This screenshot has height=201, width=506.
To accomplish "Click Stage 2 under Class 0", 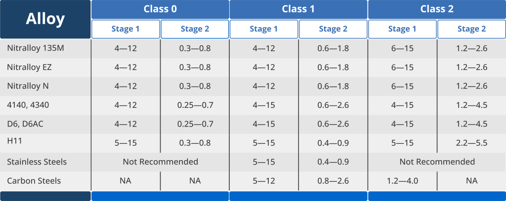I will [195, 29].
